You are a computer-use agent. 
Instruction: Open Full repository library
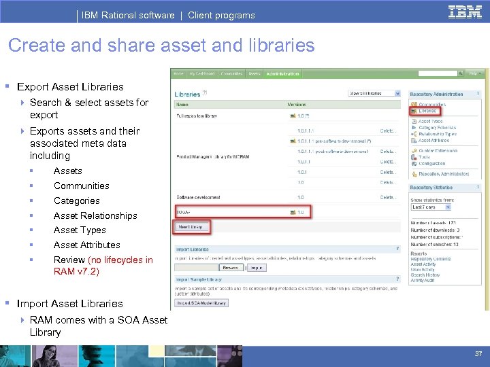coord(197,116)
